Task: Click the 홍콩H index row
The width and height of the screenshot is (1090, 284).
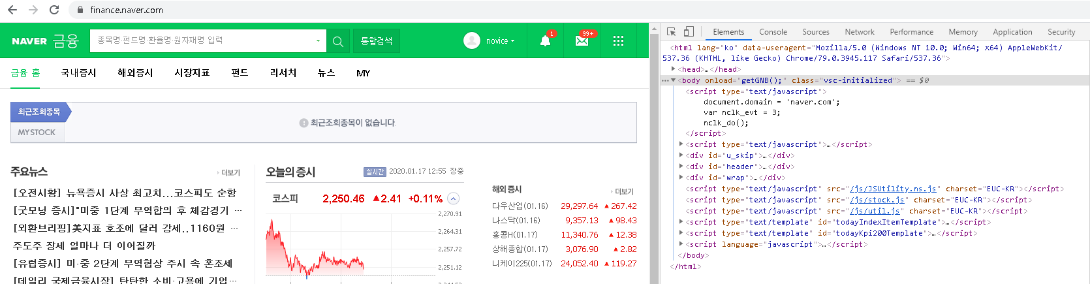Action: (x=565, y=235)
